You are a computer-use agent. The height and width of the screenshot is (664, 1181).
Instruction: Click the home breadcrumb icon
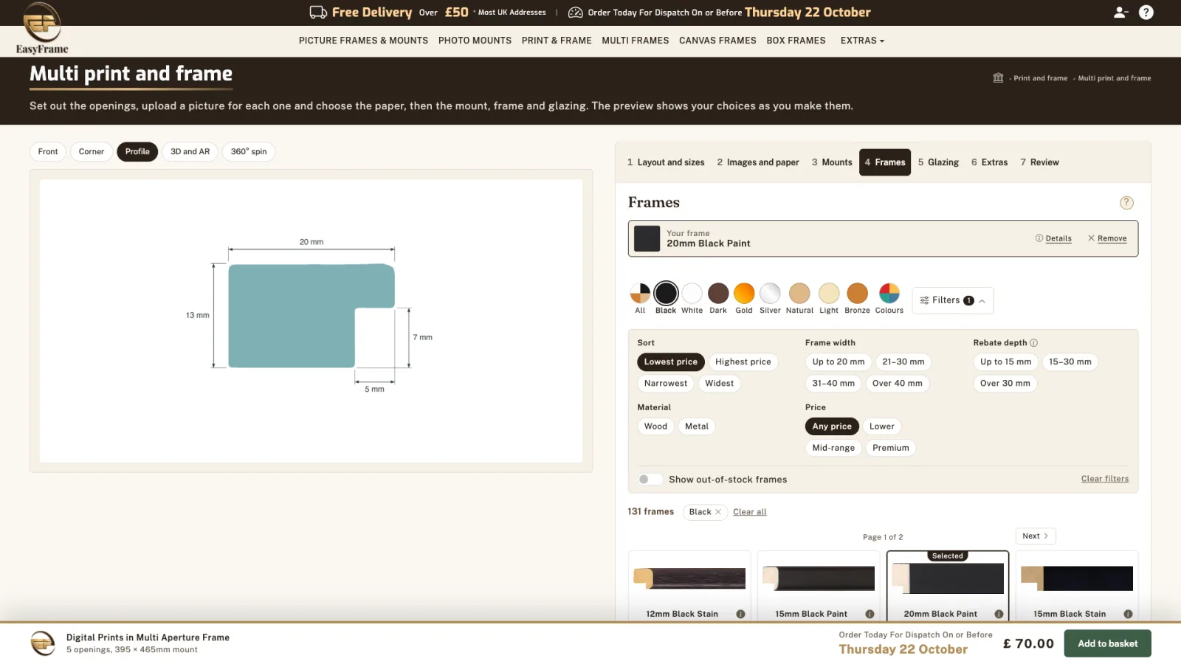click(x=998, y=78)
